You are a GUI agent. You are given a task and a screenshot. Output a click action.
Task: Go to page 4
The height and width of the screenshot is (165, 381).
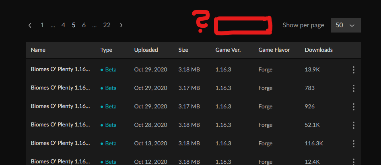(63, 25)
